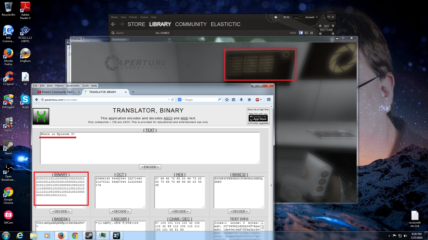
Task: Click the HEX text box
Action: pos(180,192)
